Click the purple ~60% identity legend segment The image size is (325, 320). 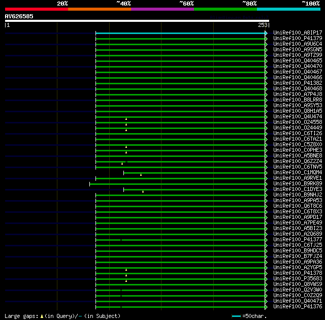162,9
